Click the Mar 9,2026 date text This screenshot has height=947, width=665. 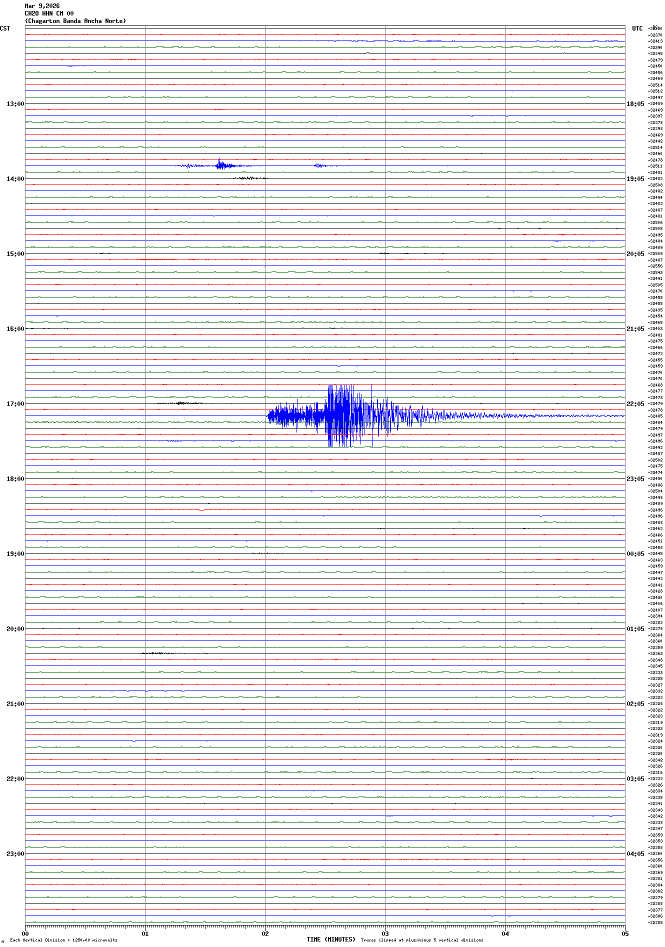(42, 6)
